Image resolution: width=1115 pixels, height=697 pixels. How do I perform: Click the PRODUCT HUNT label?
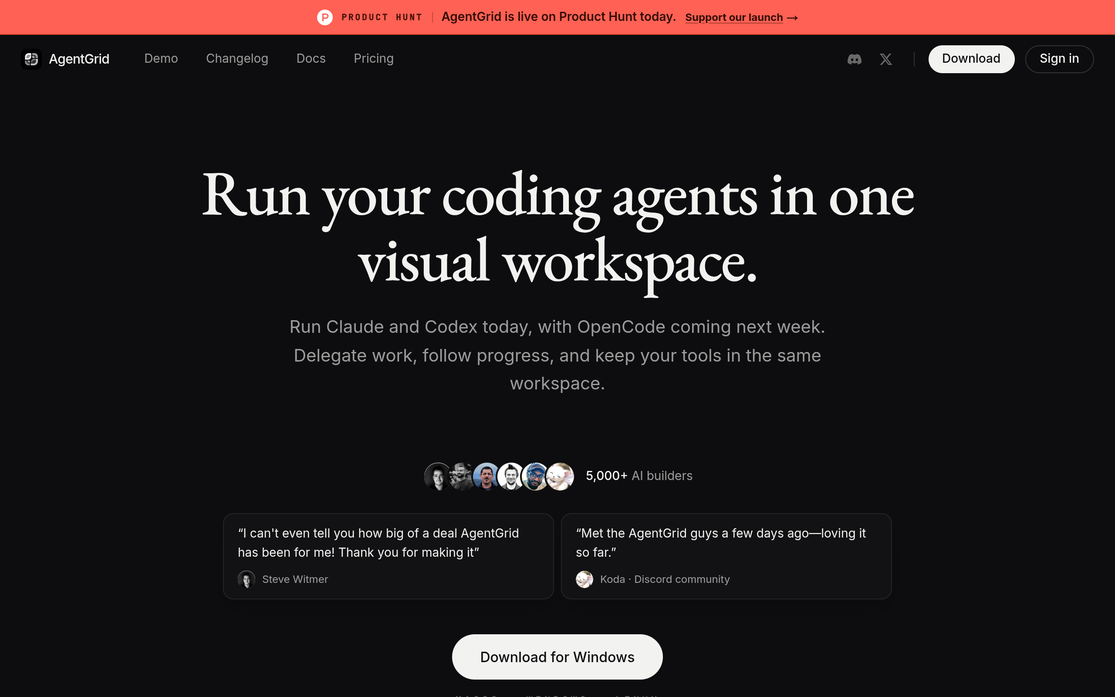pos(382,17)
